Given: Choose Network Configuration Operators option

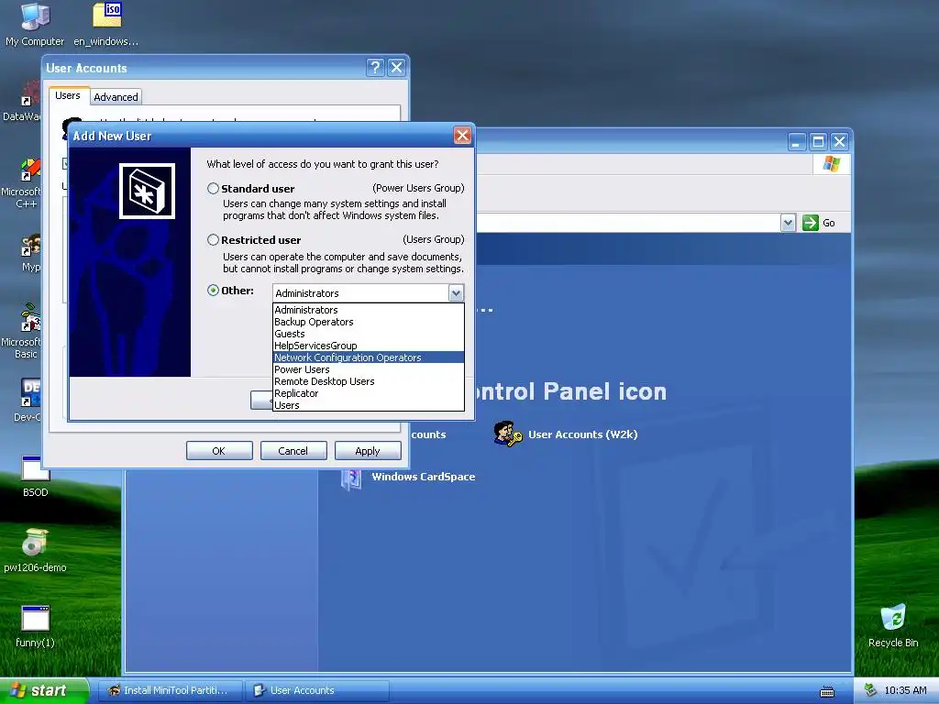Looking at the screenshot, I should 369,357.
